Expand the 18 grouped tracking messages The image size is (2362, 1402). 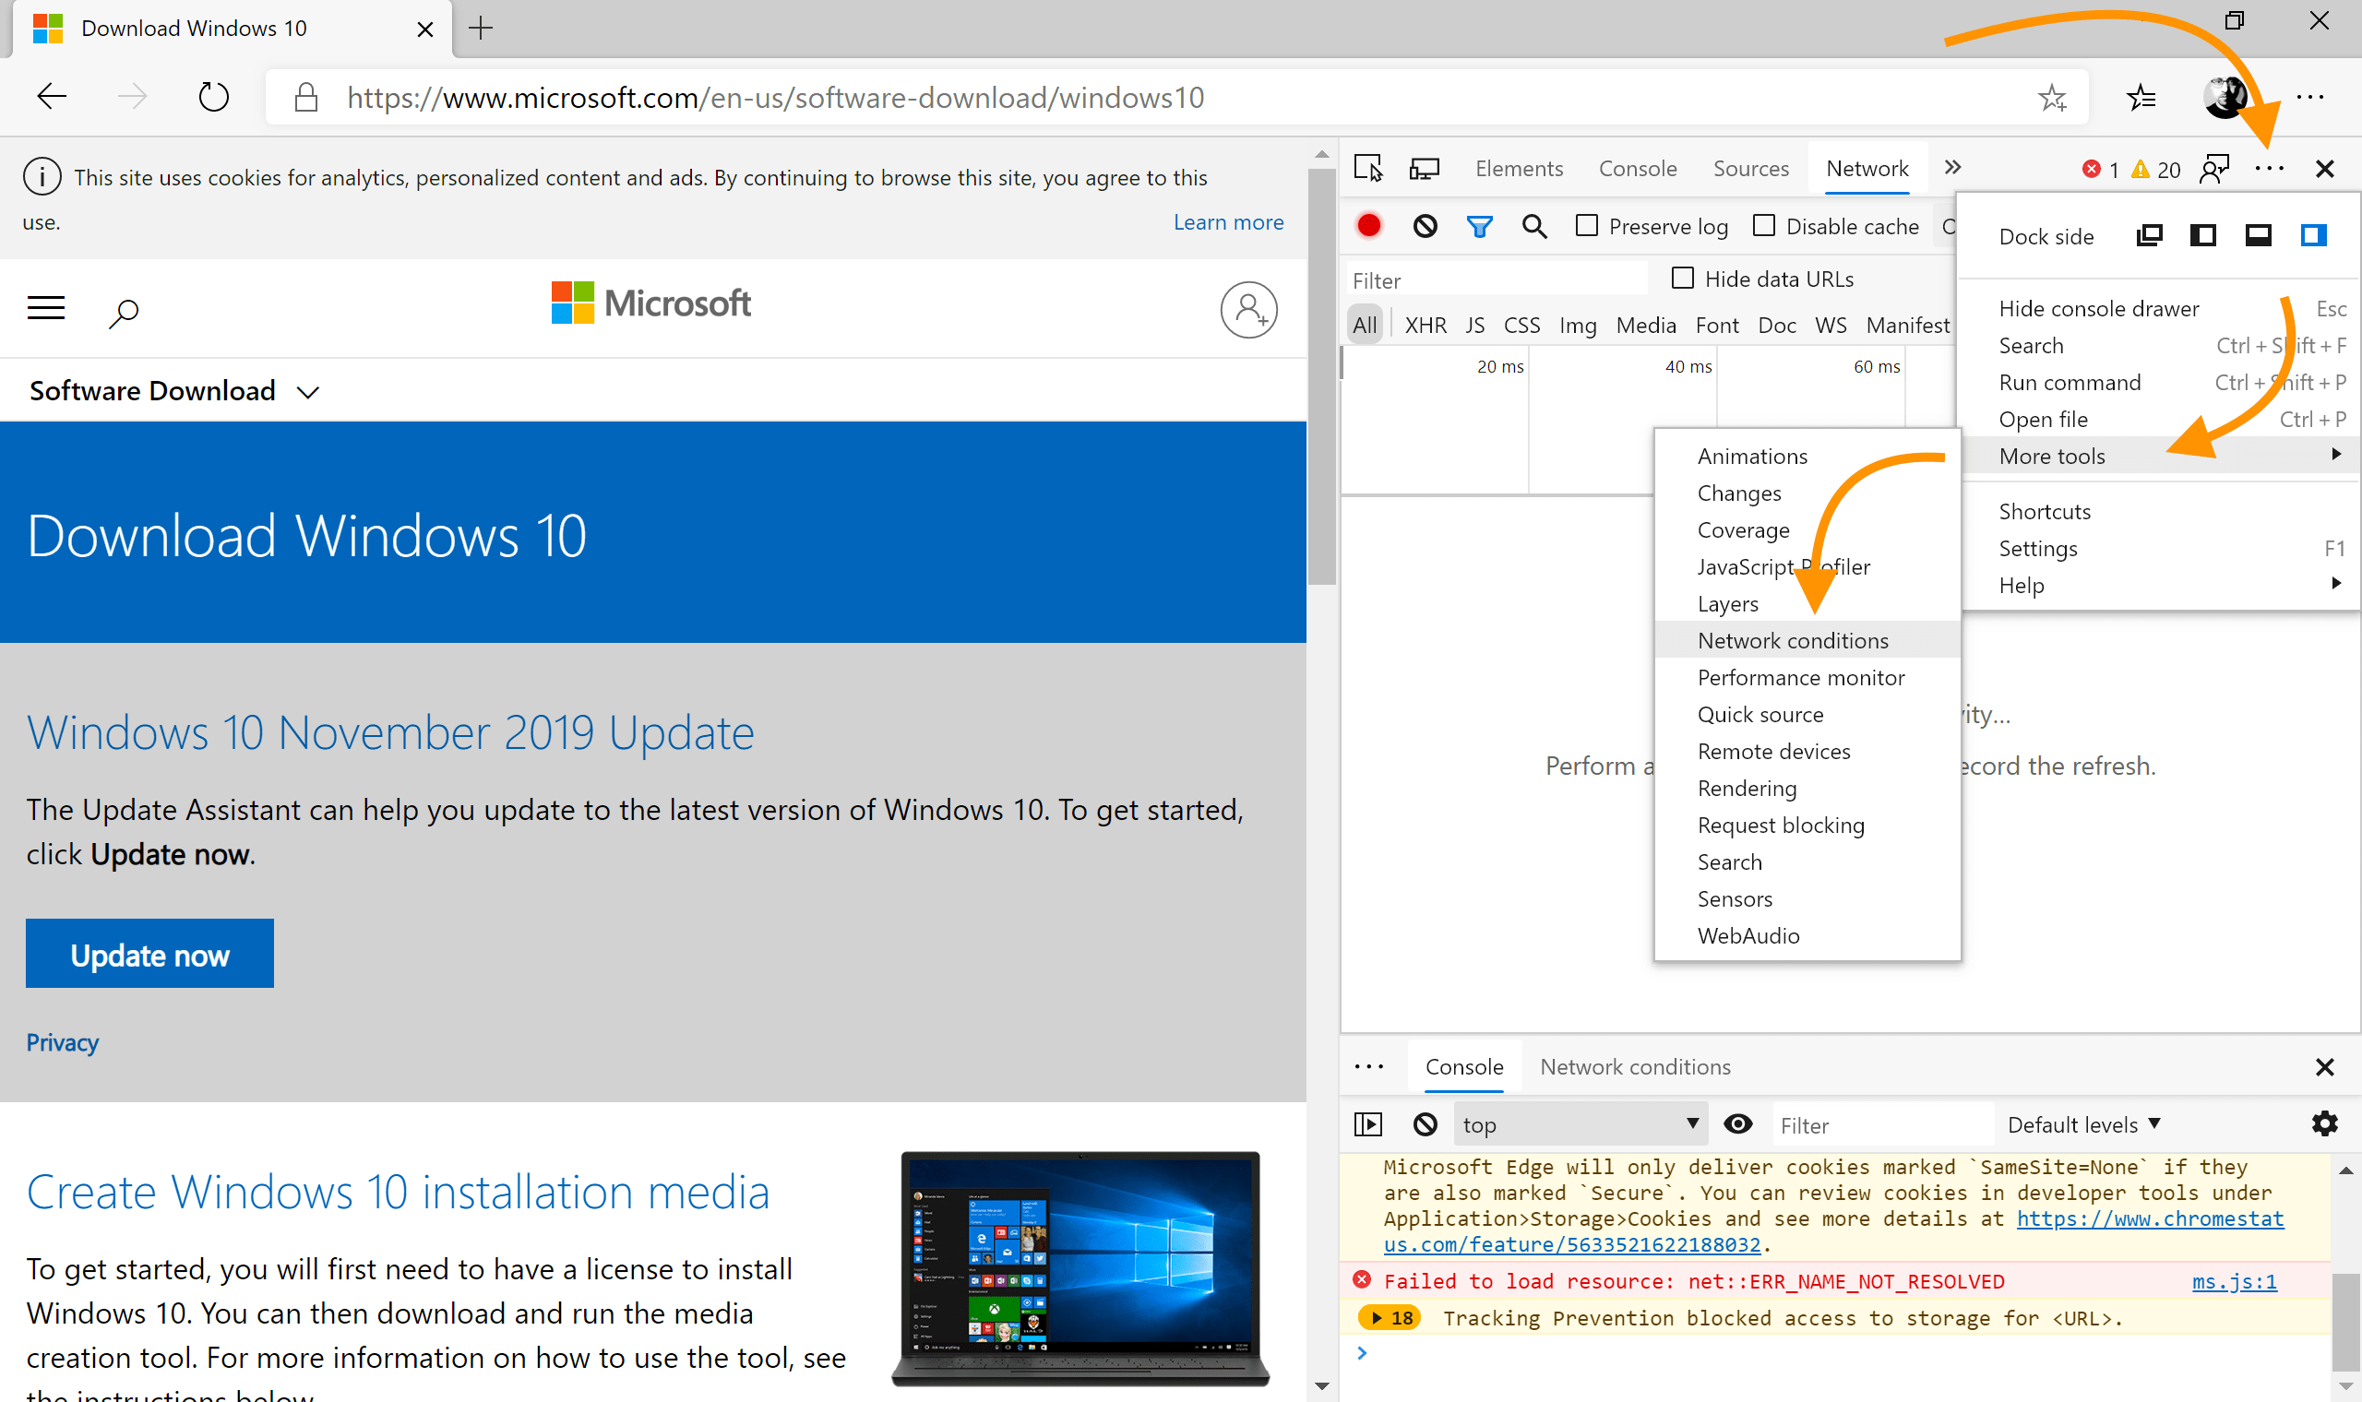point(1390,1317)
